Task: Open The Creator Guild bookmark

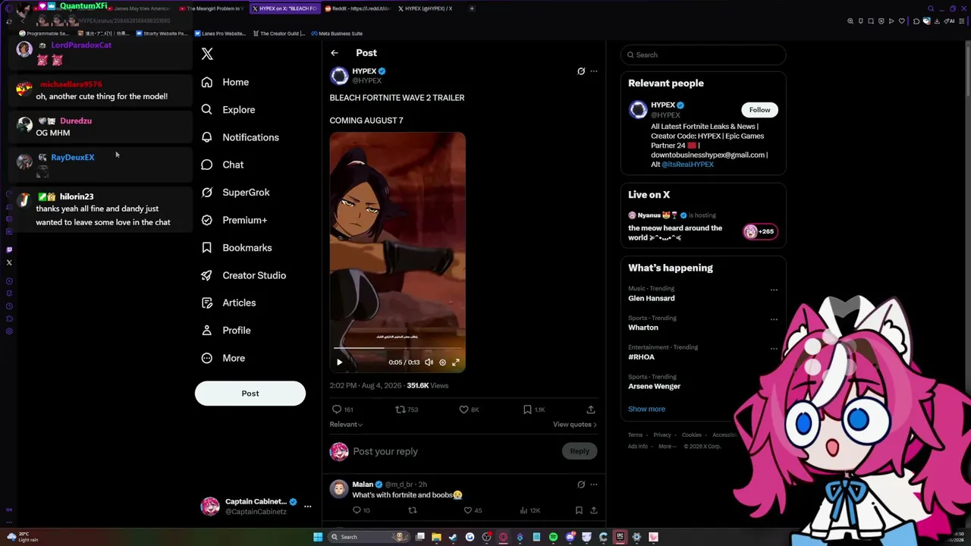Action: [x=279, y=33]
